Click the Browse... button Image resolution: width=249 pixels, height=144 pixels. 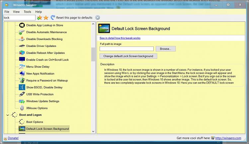click(166, 49)
